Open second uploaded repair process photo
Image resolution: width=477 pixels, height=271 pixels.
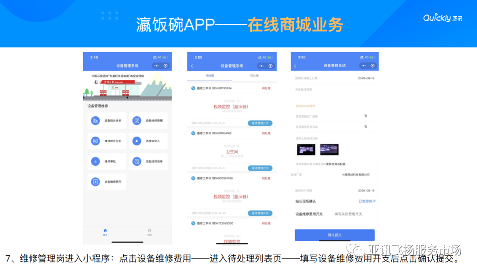(329, 149)
